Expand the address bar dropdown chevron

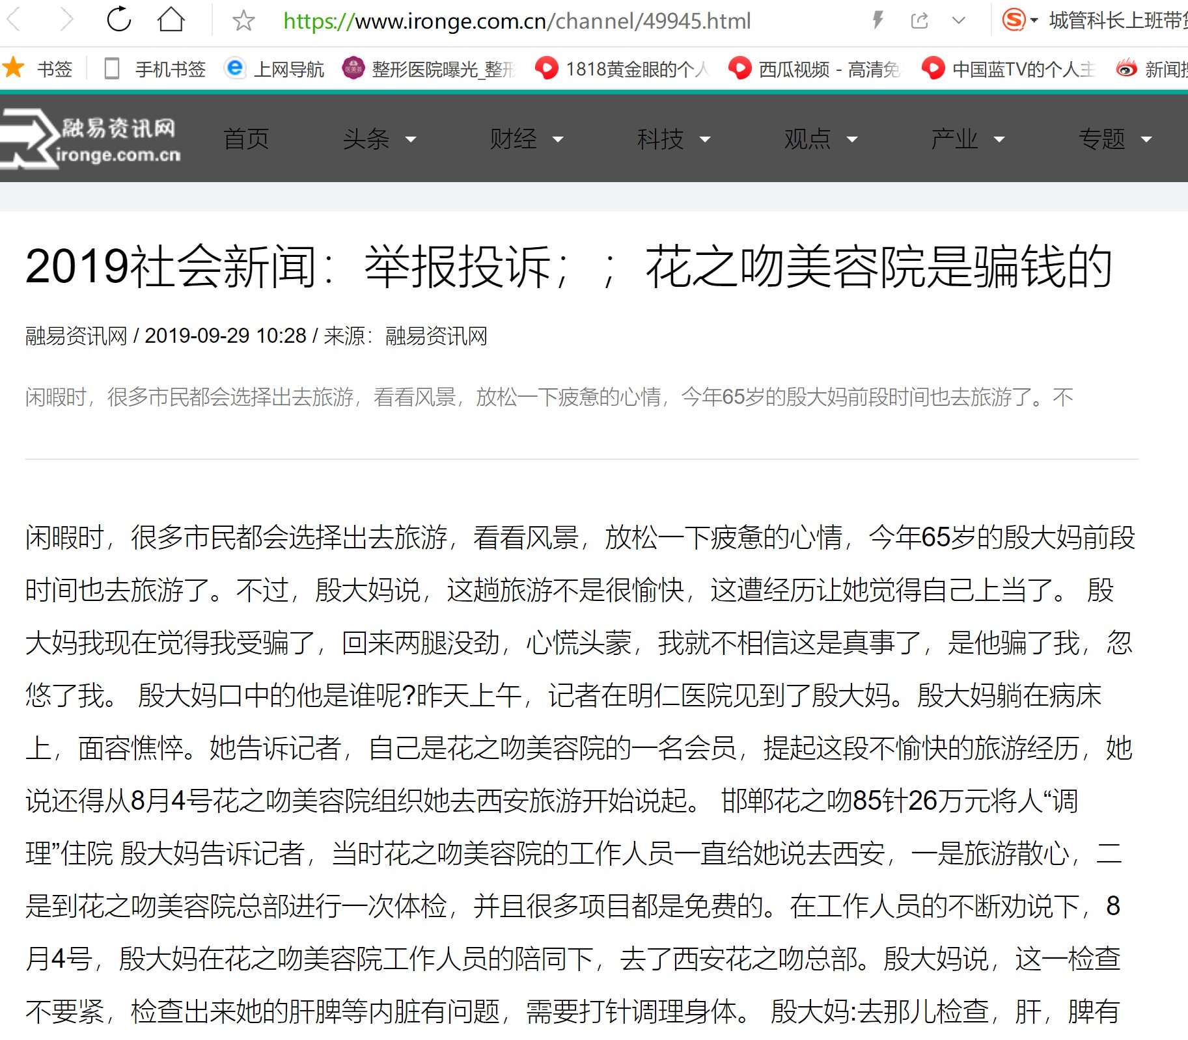coord(958,21)
